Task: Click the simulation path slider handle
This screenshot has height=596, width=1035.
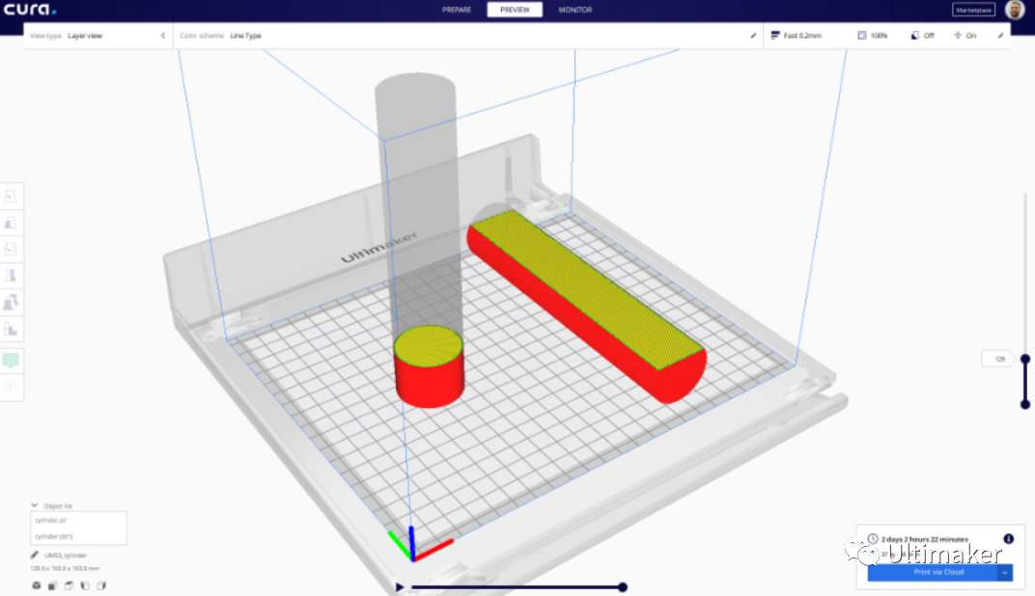Action: coord(623,586)
